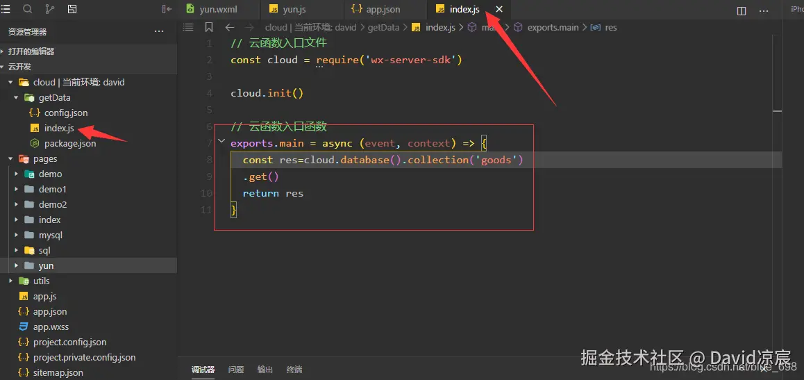Click the editor vertical scrollbar marker
The image size is (804, 380).
(778, 110)
